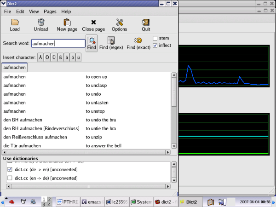Click the taskbar clipboard tray icon

(210, 202)
